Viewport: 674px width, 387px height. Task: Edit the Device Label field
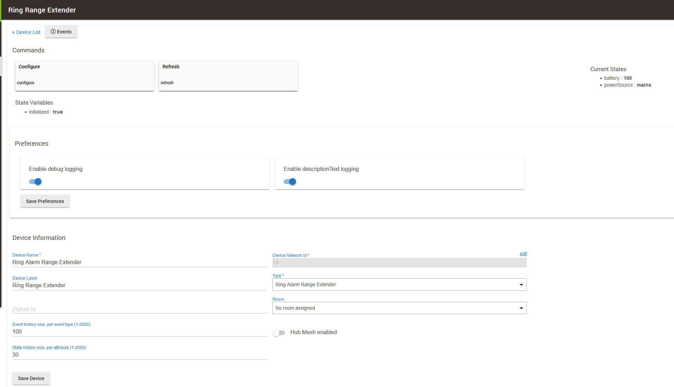pos(140,286)
